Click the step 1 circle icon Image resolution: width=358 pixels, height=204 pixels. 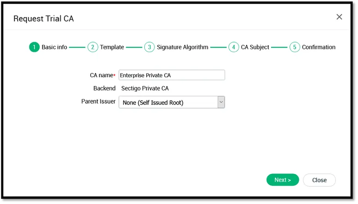point(34,47)
